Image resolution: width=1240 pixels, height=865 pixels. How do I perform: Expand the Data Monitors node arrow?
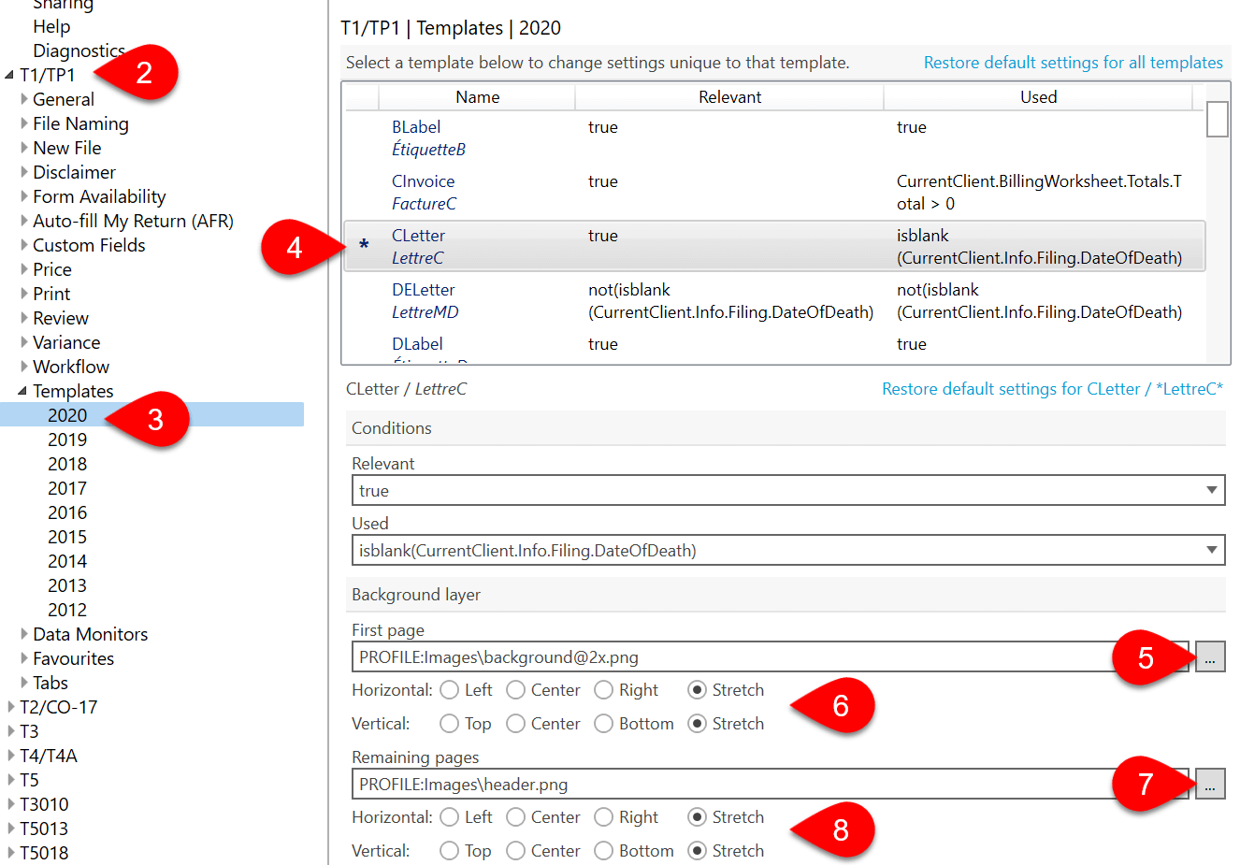coord(23,634)
